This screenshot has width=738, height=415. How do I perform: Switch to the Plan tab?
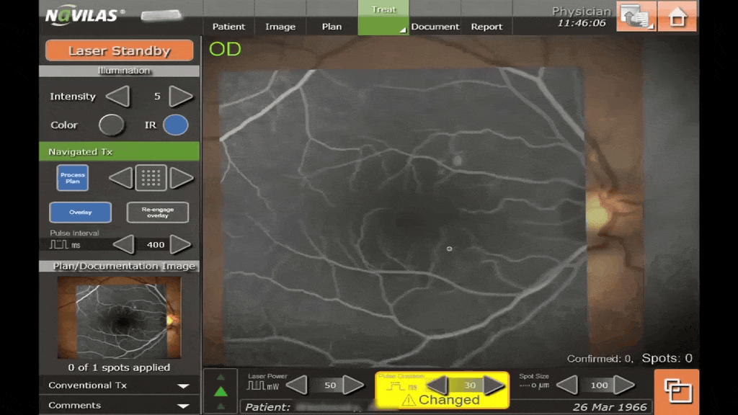(x=332, y=27)
